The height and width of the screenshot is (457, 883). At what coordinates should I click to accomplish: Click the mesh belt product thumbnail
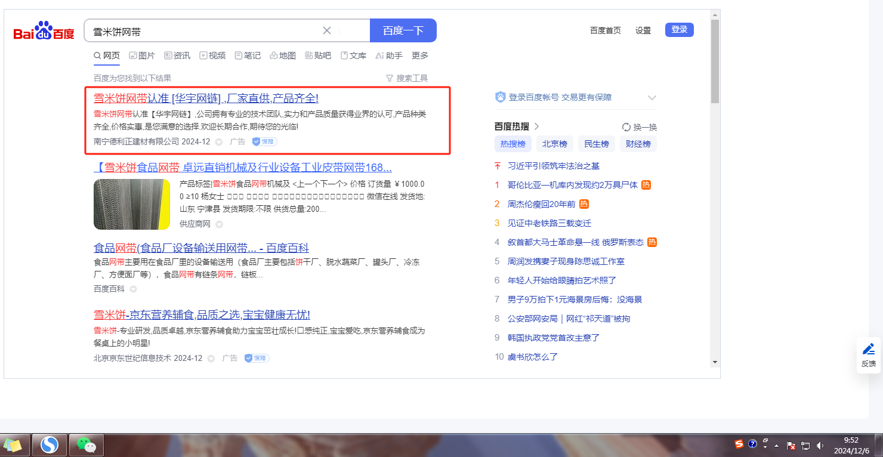click(132, 204)
